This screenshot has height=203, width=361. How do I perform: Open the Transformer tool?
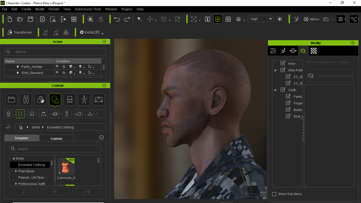click(20, 32)
